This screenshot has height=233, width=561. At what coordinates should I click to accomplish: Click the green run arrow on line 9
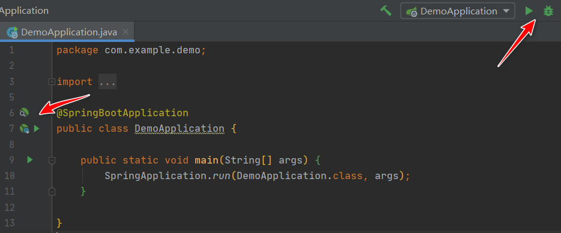(x=30, y=160)
